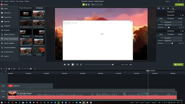185x104 pixels.
Task: Select the crop tool above canvas
Action: pyautogui.click(x=89, y=5)
